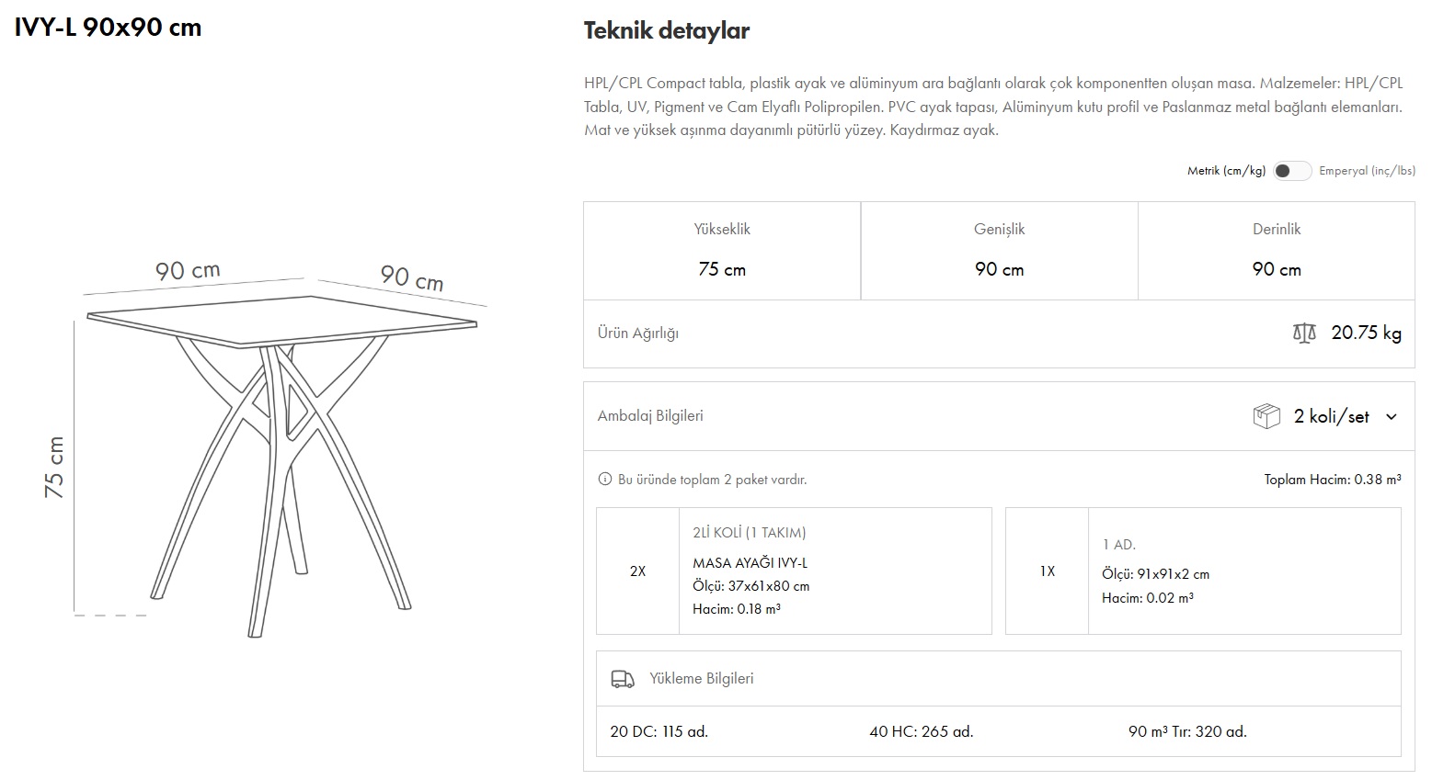Click the Yükleme Bilgileri section header
1432x780 pixels.
pyautogui.click(x=701, y=679)
